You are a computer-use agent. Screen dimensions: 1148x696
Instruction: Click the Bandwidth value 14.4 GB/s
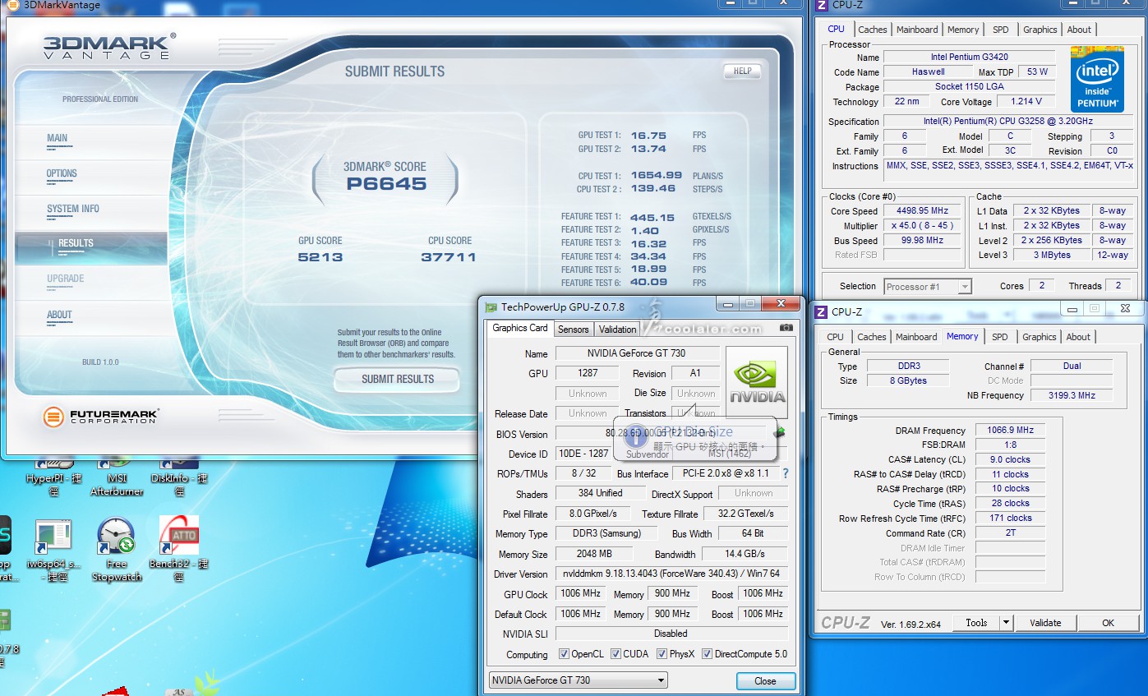point(744,554)
